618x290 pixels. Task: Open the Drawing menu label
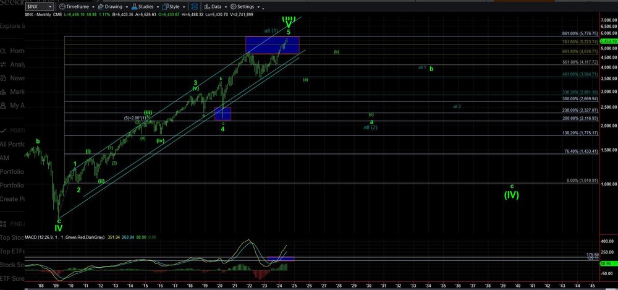tap(114, 7)
